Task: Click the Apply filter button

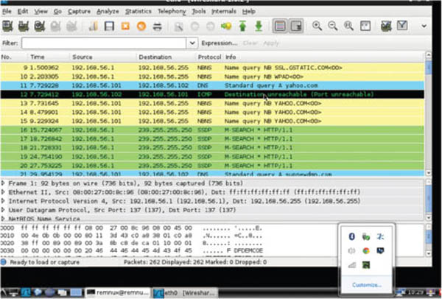Action: click(271, 43)
